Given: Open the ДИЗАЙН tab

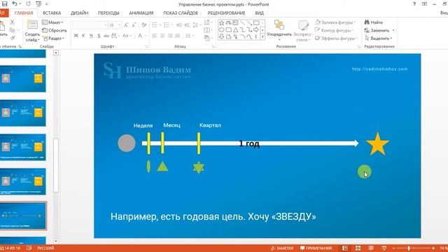Looking at the screenshot, I should (79, 13).
